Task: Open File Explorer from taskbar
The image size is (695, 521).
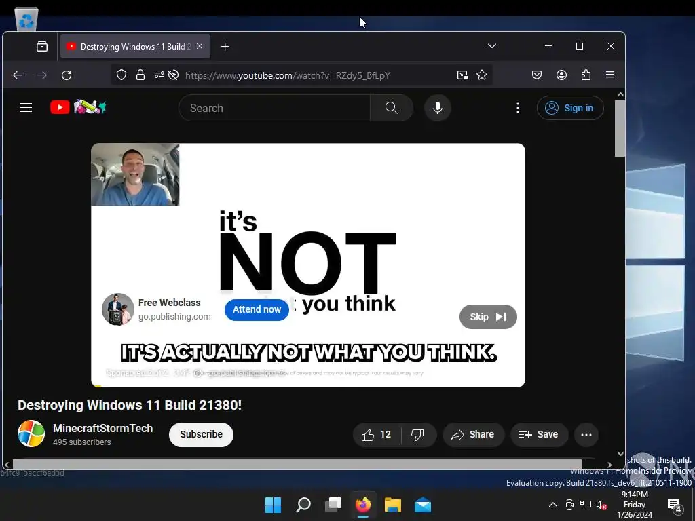Action: click(393, 505)
